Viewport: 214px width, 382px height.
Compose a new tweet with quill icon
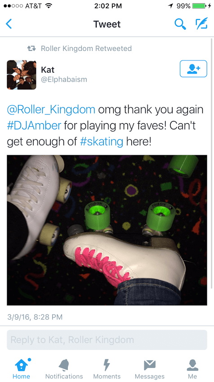[x=201, y=23]
